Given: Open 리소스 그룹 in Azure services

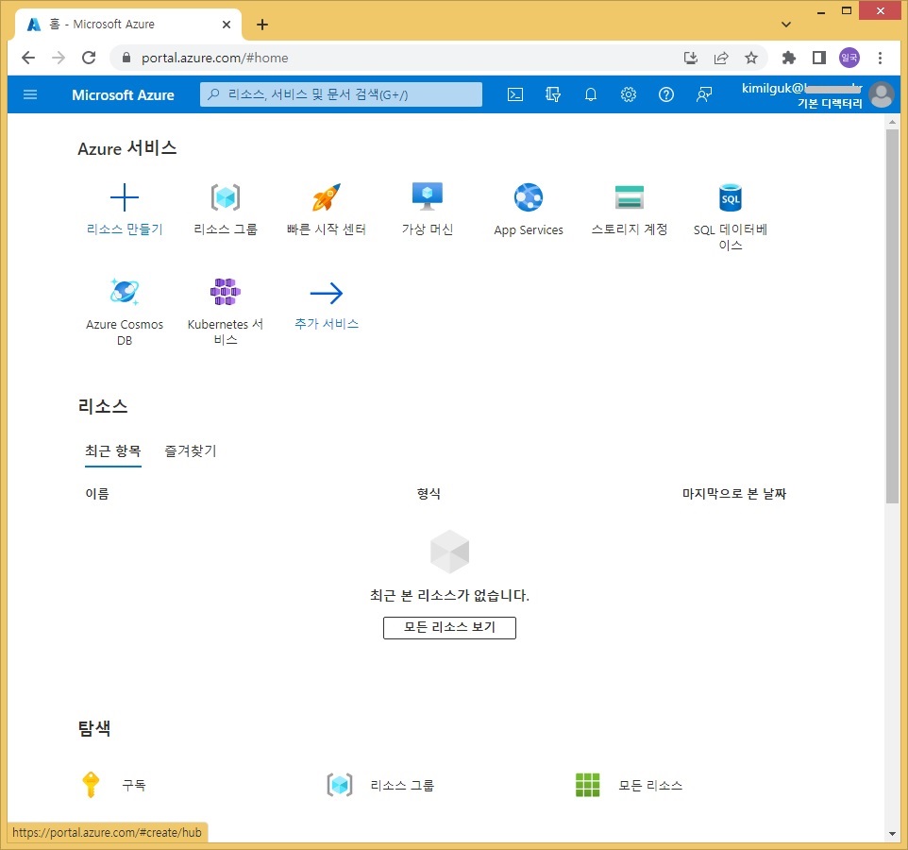Looking at the screenshot, I should coord(226,210).
